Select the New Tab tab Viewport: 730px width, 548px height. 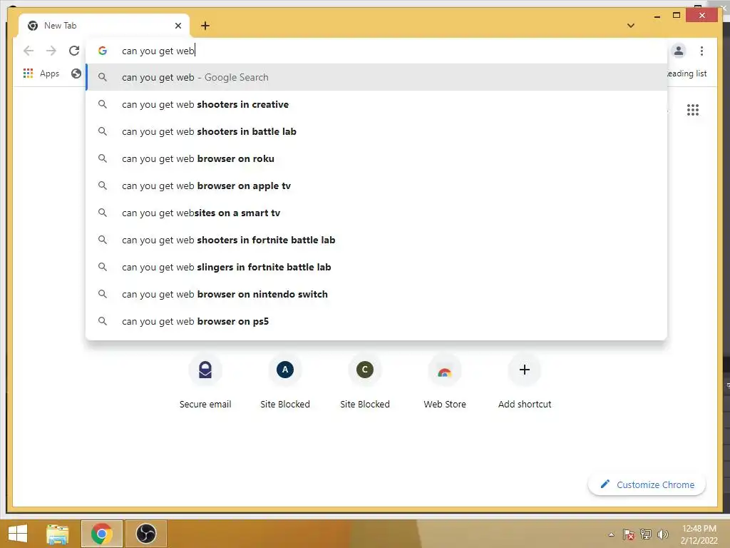[104, 26]
